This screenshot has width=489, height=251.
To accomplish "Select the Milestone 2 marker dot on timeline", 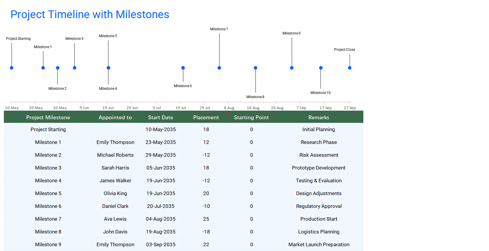I will click(58, 68).
